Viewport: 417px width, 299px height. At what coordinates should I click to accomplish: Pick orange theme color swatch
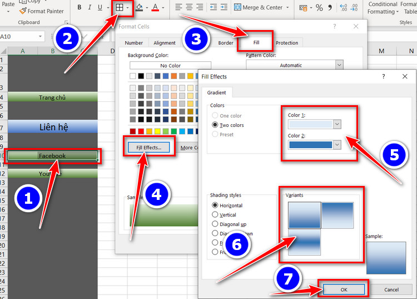(x=174, y=76)
